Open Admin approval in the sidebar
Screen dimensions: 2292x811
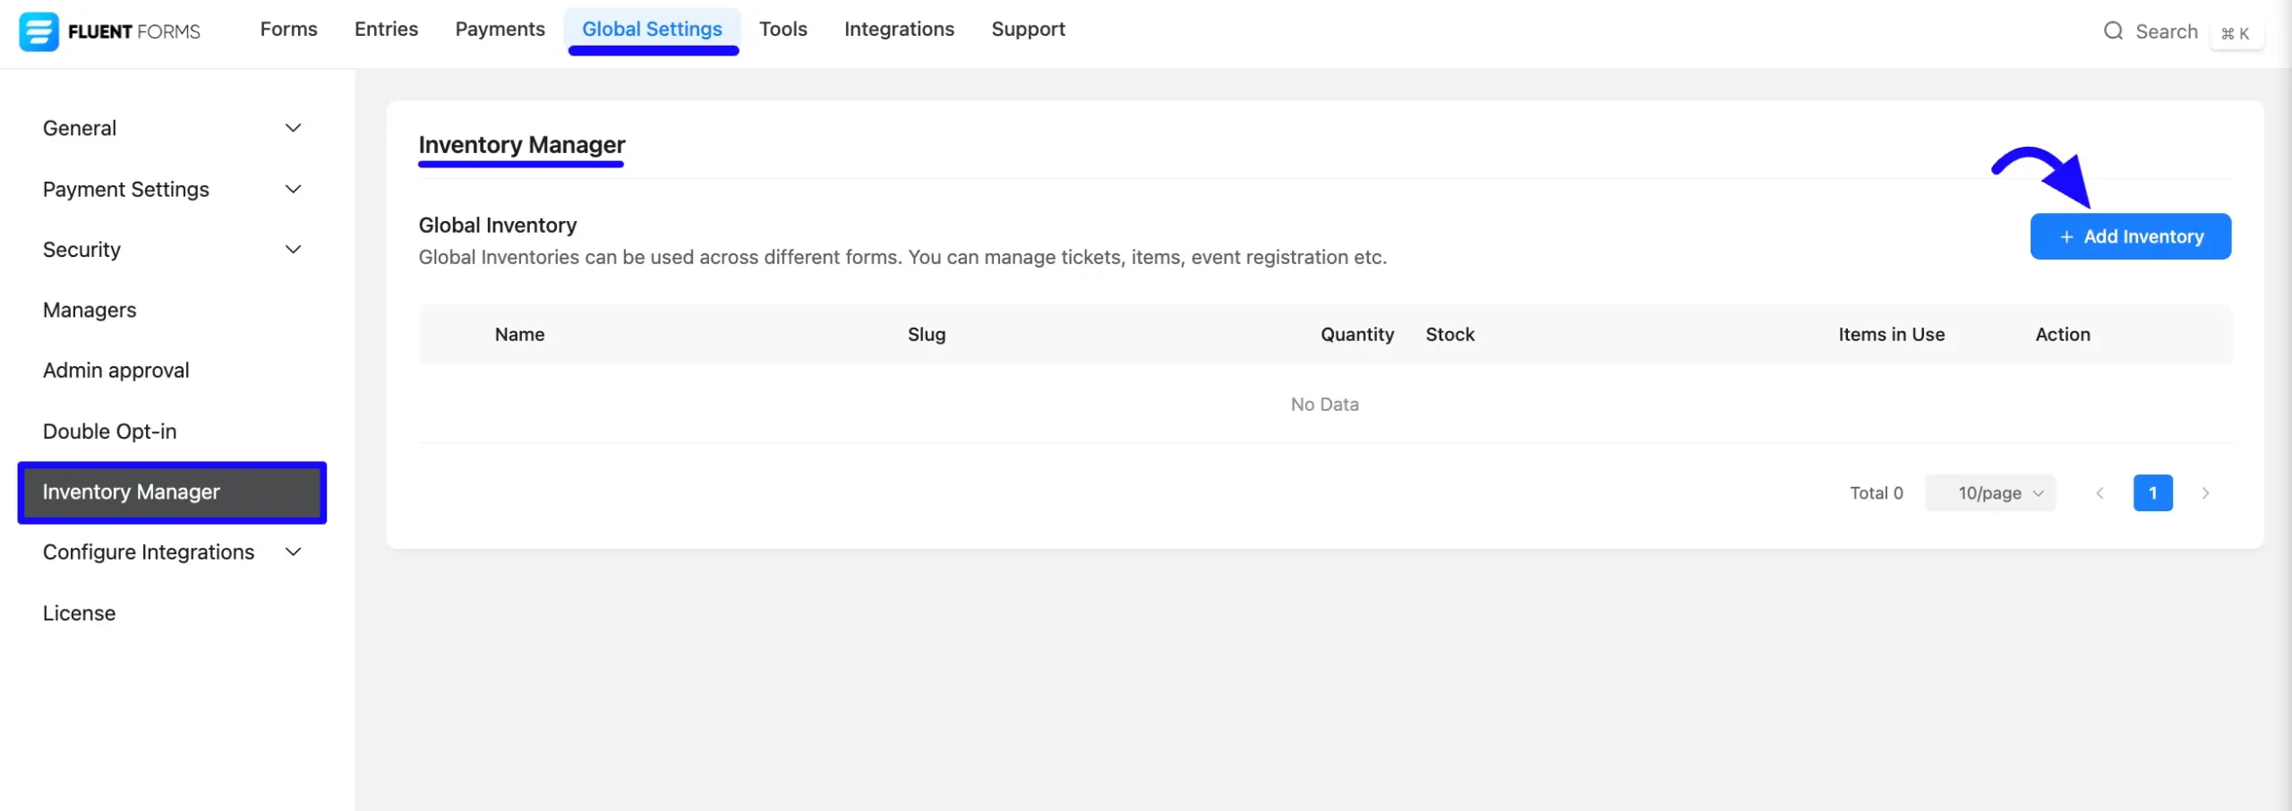[x=115, y=370]
